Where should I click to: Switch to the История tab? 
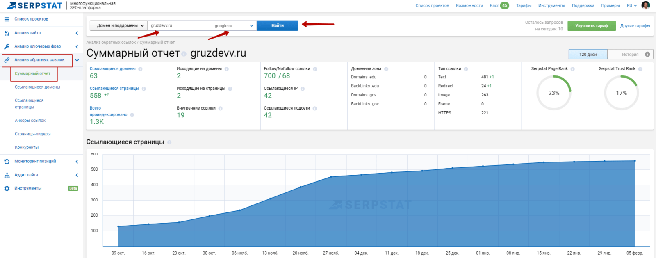click(x=630, y=54)
